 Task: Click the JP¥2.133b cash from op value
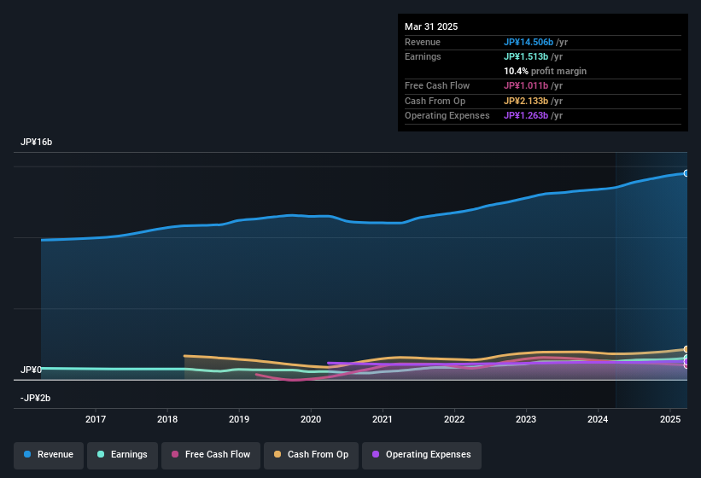pyautogui.click(x=526, y=101)
